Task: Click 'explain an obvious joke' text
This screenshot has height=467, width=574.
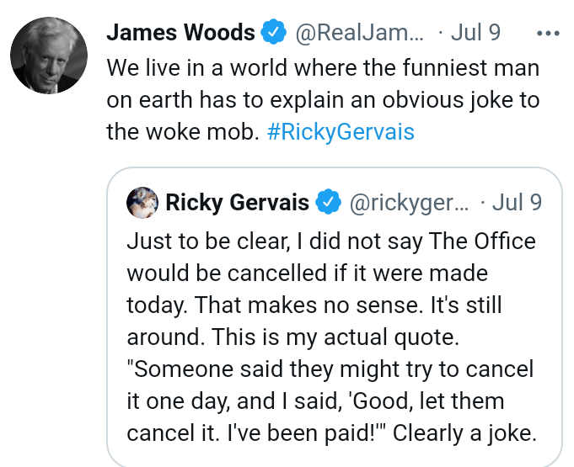Action: (376, 100)
